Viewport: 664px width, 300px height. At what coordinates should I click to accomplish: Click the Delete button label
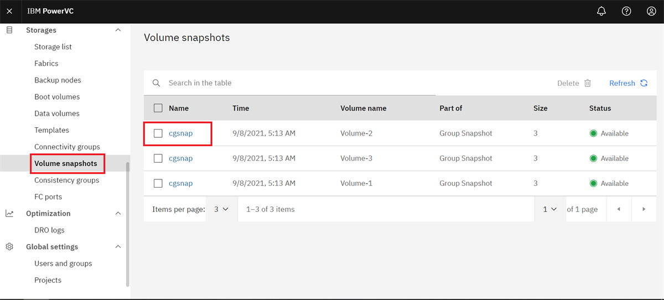[568, 83]
